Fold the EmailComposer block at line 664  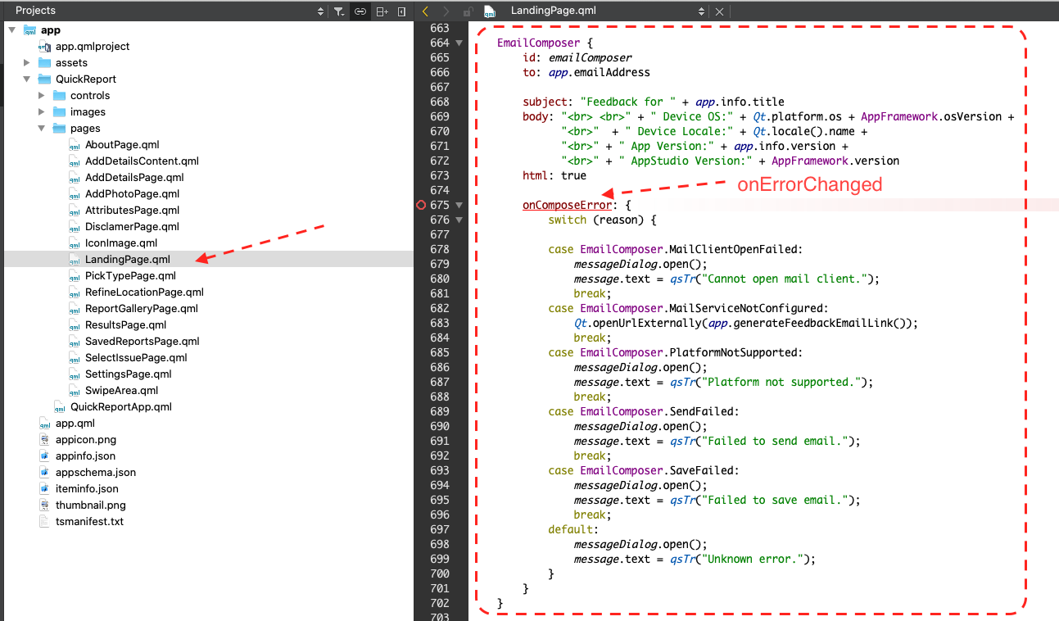459,43
